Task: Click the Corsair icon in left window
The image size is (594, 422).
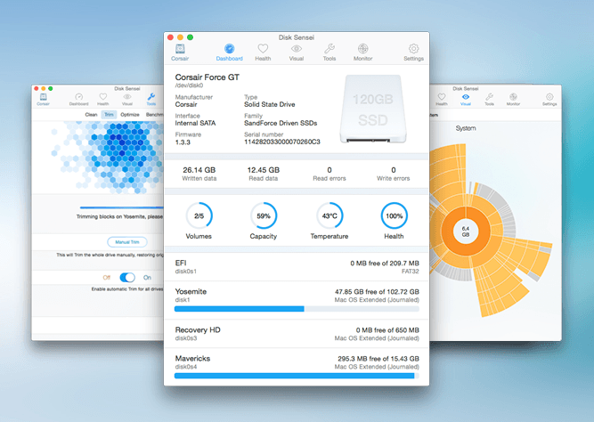Action: (x=43, y=97)
